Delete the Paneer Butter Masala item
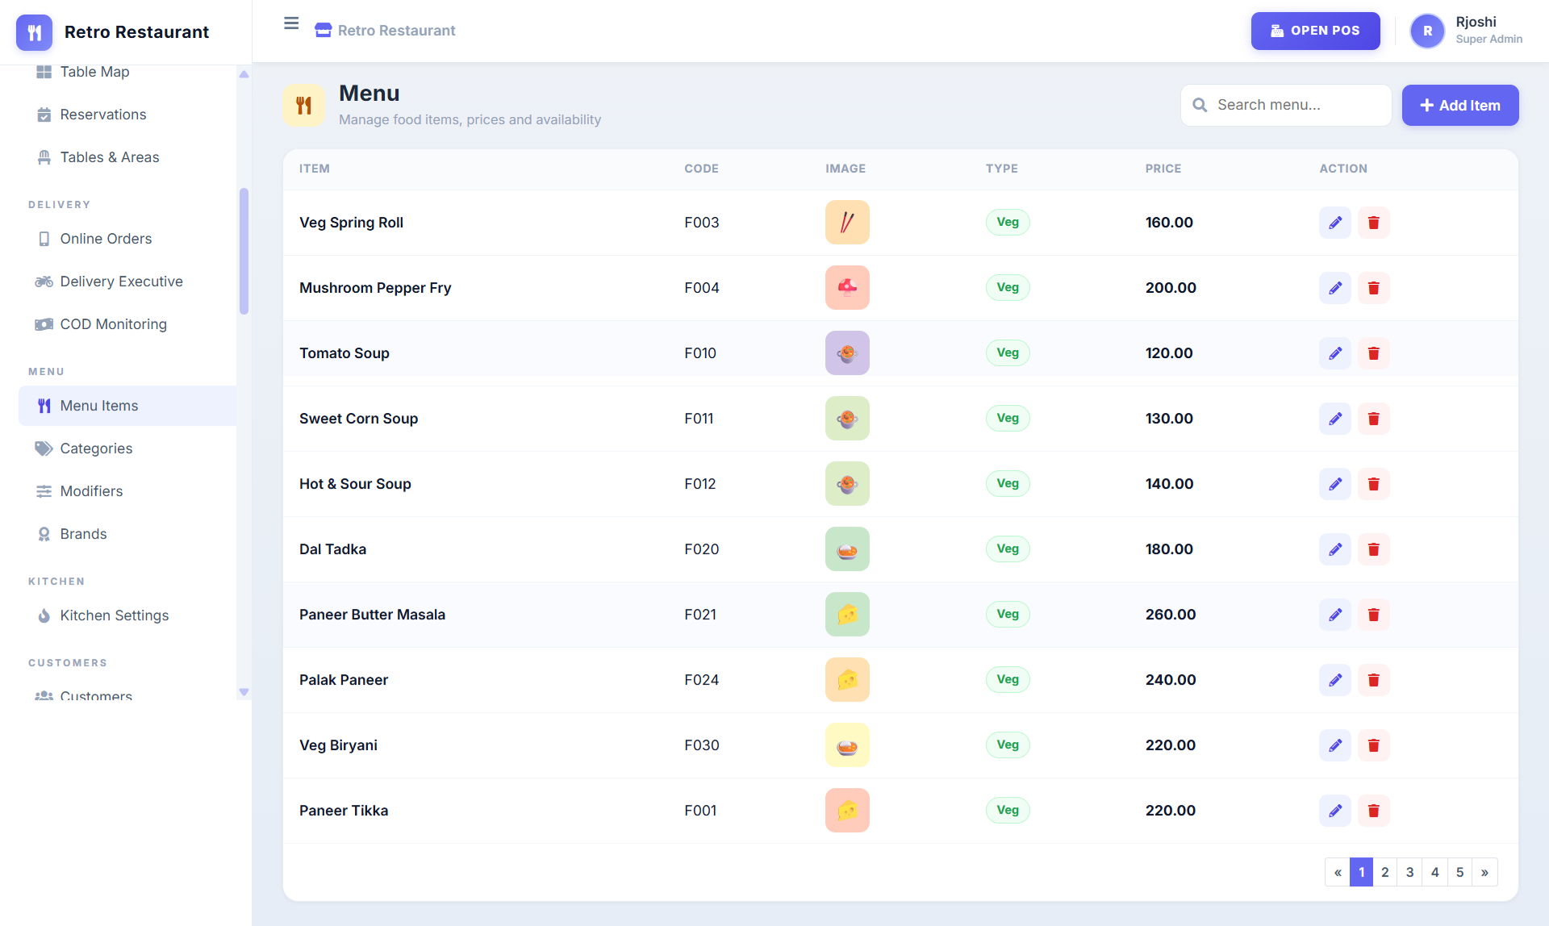Image resolution: width=1549 pixels, height=926 pixels. [x=1374, y=615]
